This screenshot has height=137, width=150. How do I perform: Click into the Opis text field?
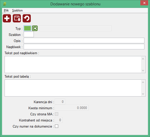point(84,40)
